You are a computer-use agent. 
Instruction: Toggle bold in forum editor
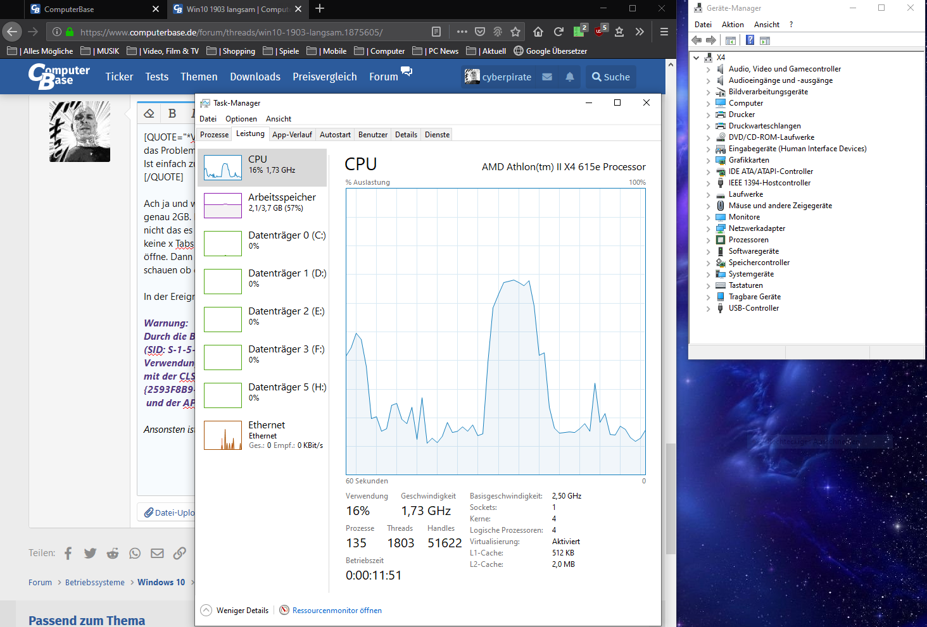(x=172, y=113)
